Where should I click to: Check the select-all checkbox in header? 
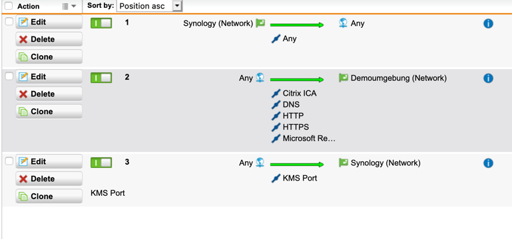(x=9, y=6)
